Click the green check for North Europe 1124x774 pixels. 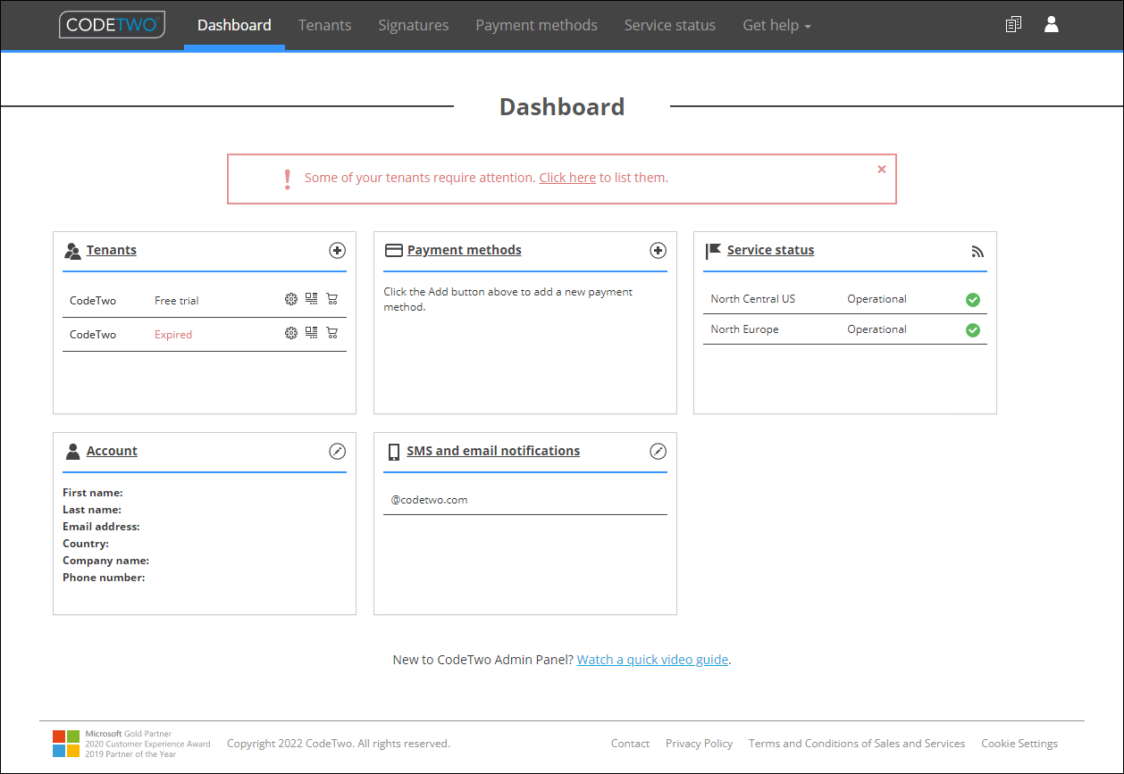click(973, 330)
